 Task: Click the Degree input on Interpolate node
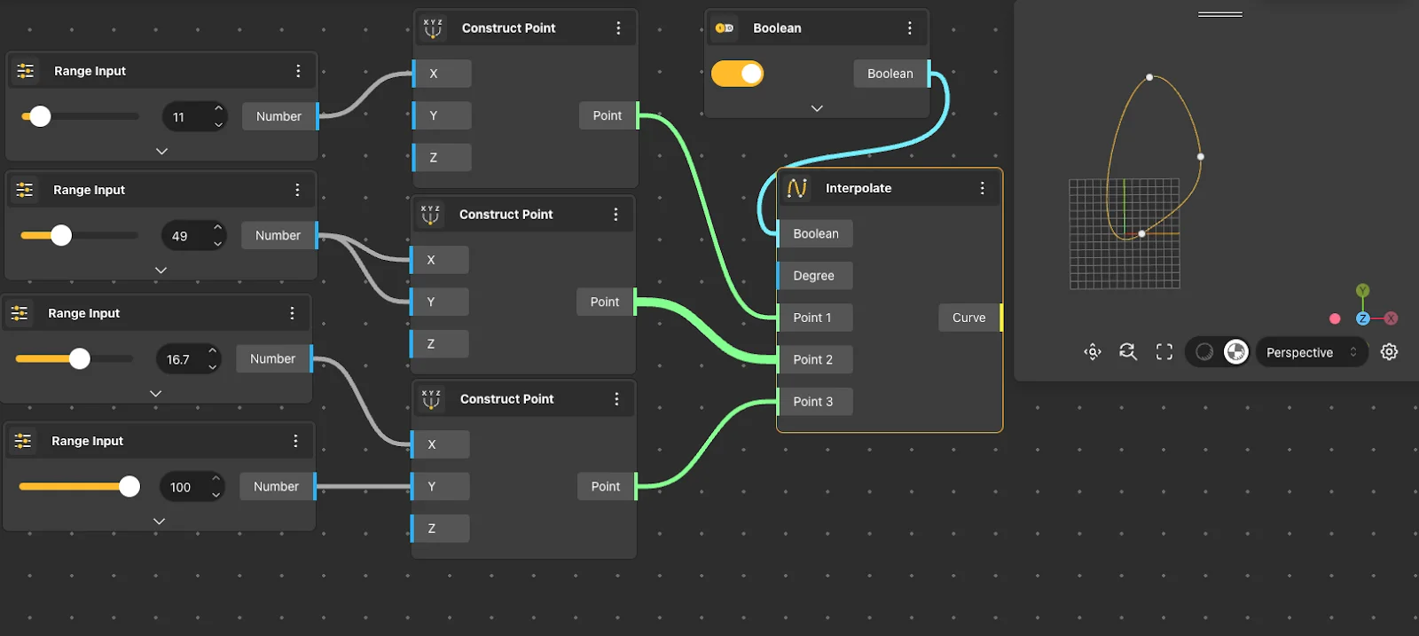click(813, 276)
